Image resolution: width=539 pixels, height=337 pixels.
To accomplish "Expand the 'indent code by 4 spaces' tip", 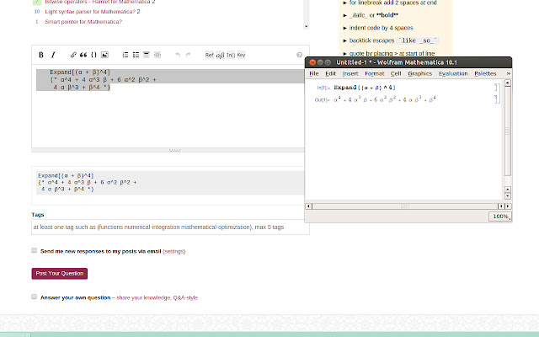I will [x=344, y=28].
